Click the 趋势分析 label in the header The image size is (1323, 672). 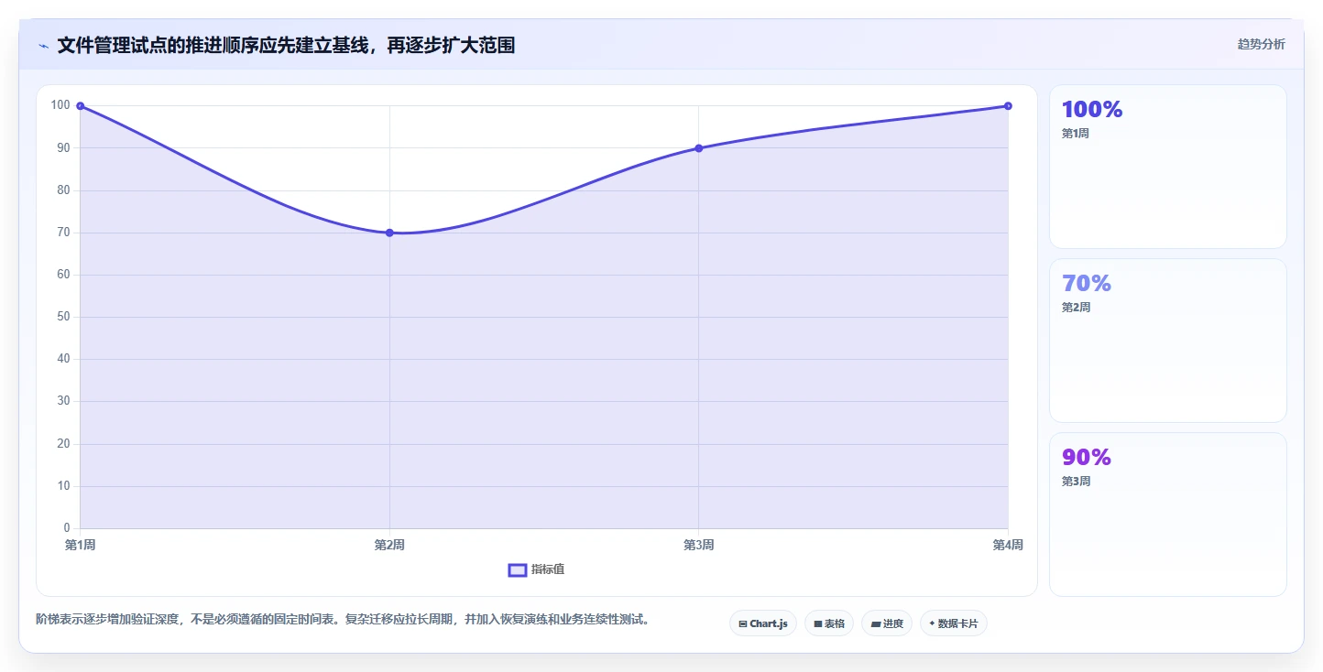pyautogui.click(x=1261, y=44)
